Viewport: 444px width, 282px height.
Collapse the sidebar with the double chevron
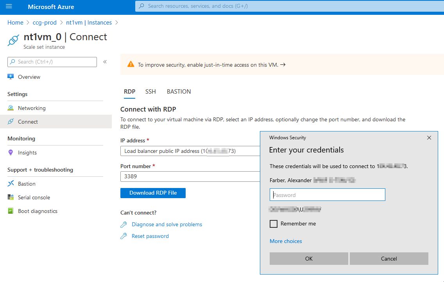pos(105,62)
